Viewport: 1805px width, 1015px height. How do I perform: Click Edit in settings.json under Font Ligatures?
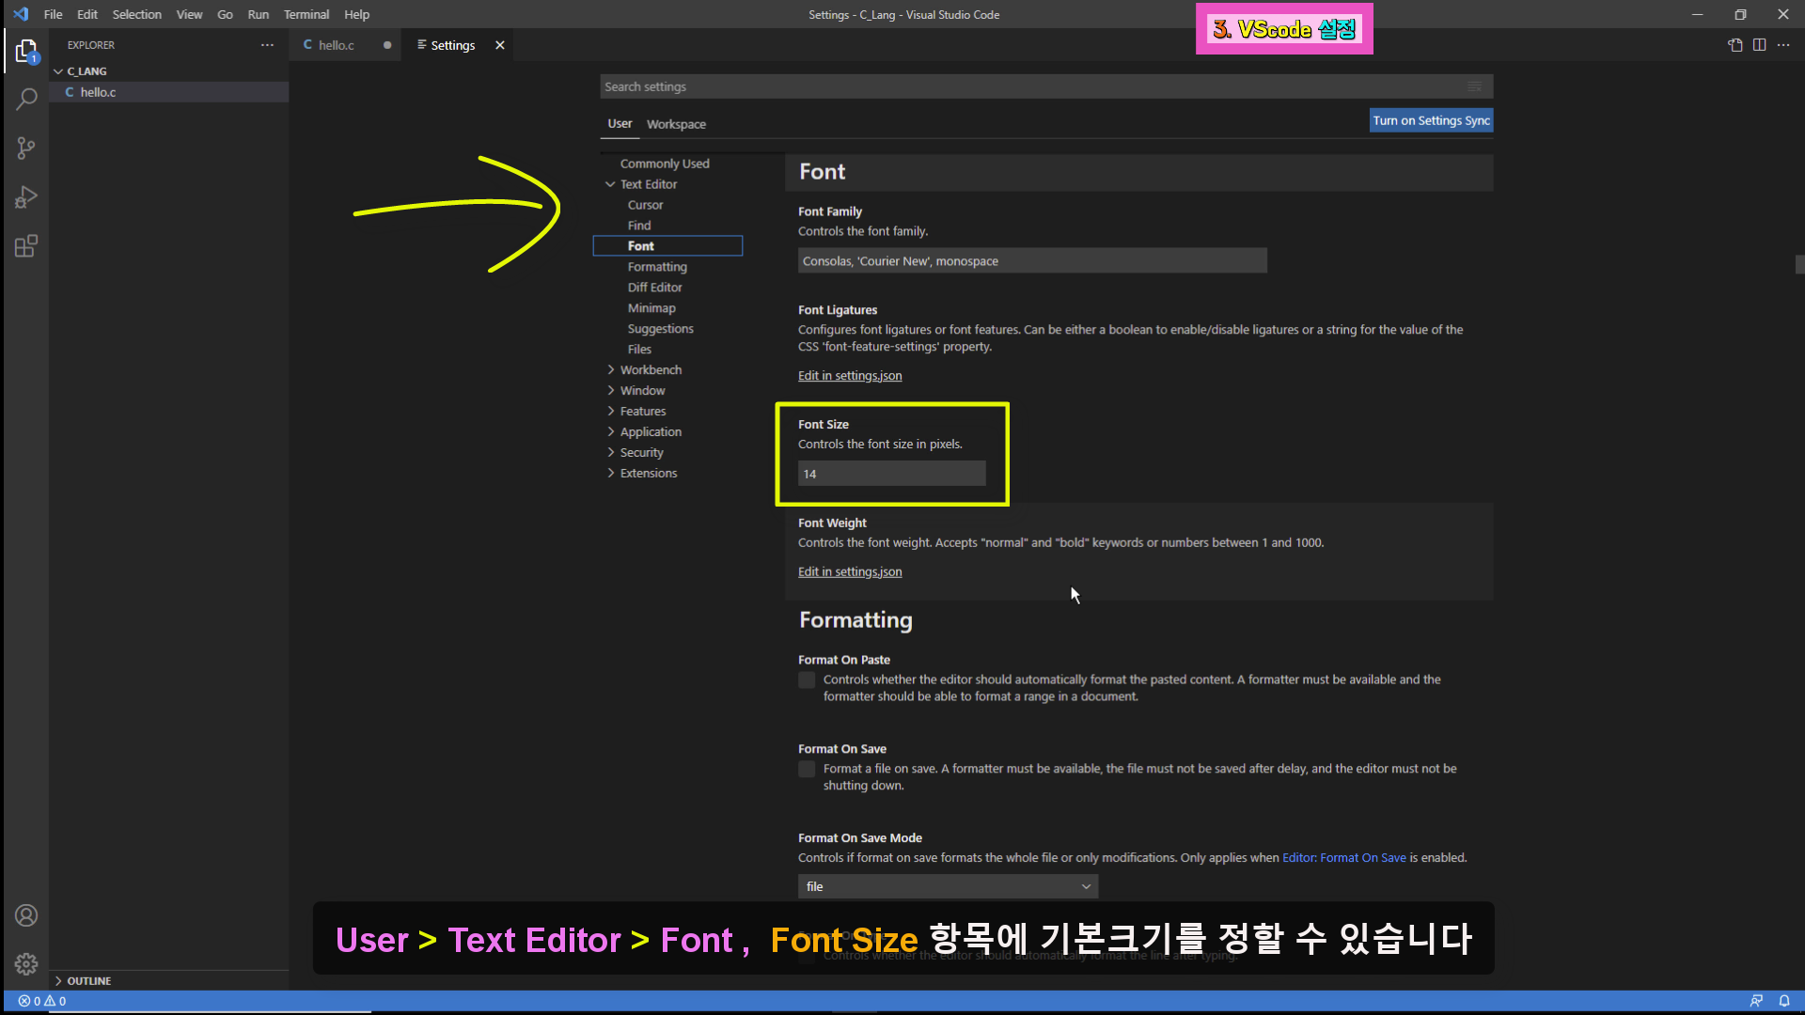pyautogui.click(x=849, y=376)
